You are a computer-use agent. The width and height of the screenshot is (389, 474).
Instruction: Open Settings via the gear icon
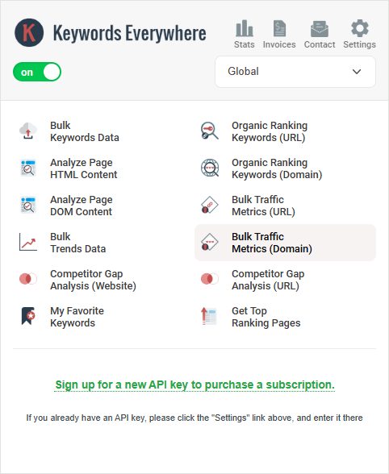click(360, 27)
